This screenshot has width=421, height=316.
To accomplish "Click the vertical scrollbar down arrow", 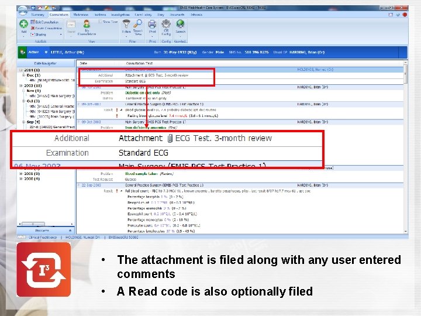I will click(405, 231).
